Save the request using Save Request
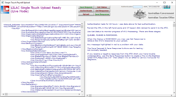176x97 pixels. point(86,7)
